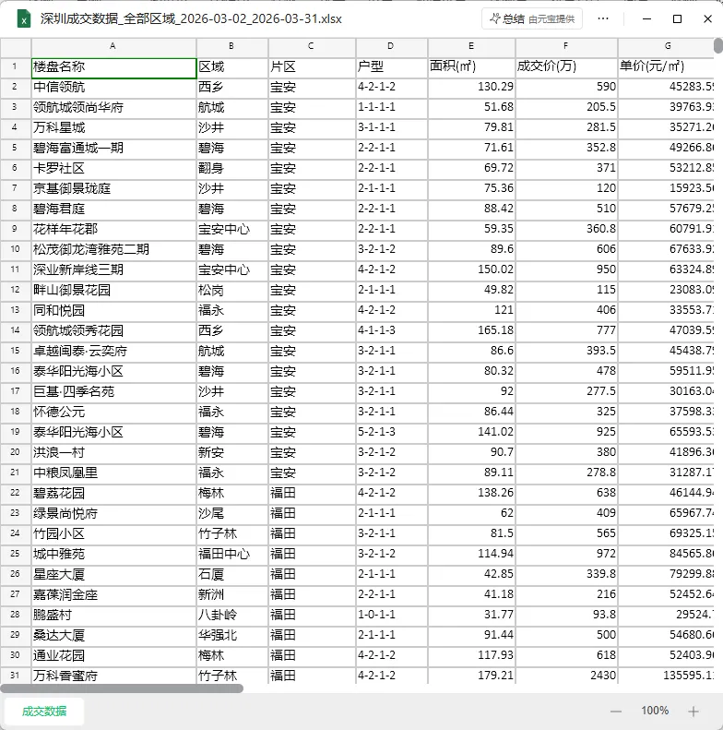
Task: Select row 31 header
Action: (x=16, y=675)
